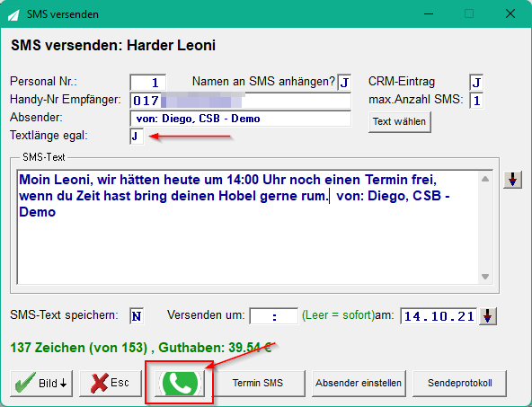Click the Versenden um time field
This screenshot has height=407, width=532.
tap(274, 316)
